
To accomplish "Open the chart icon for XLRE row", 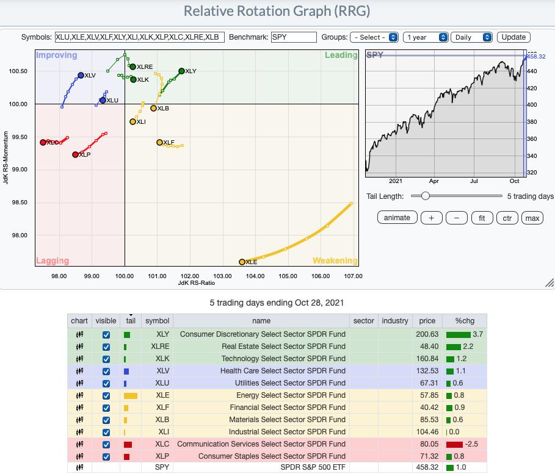I will tap(79, 347).
